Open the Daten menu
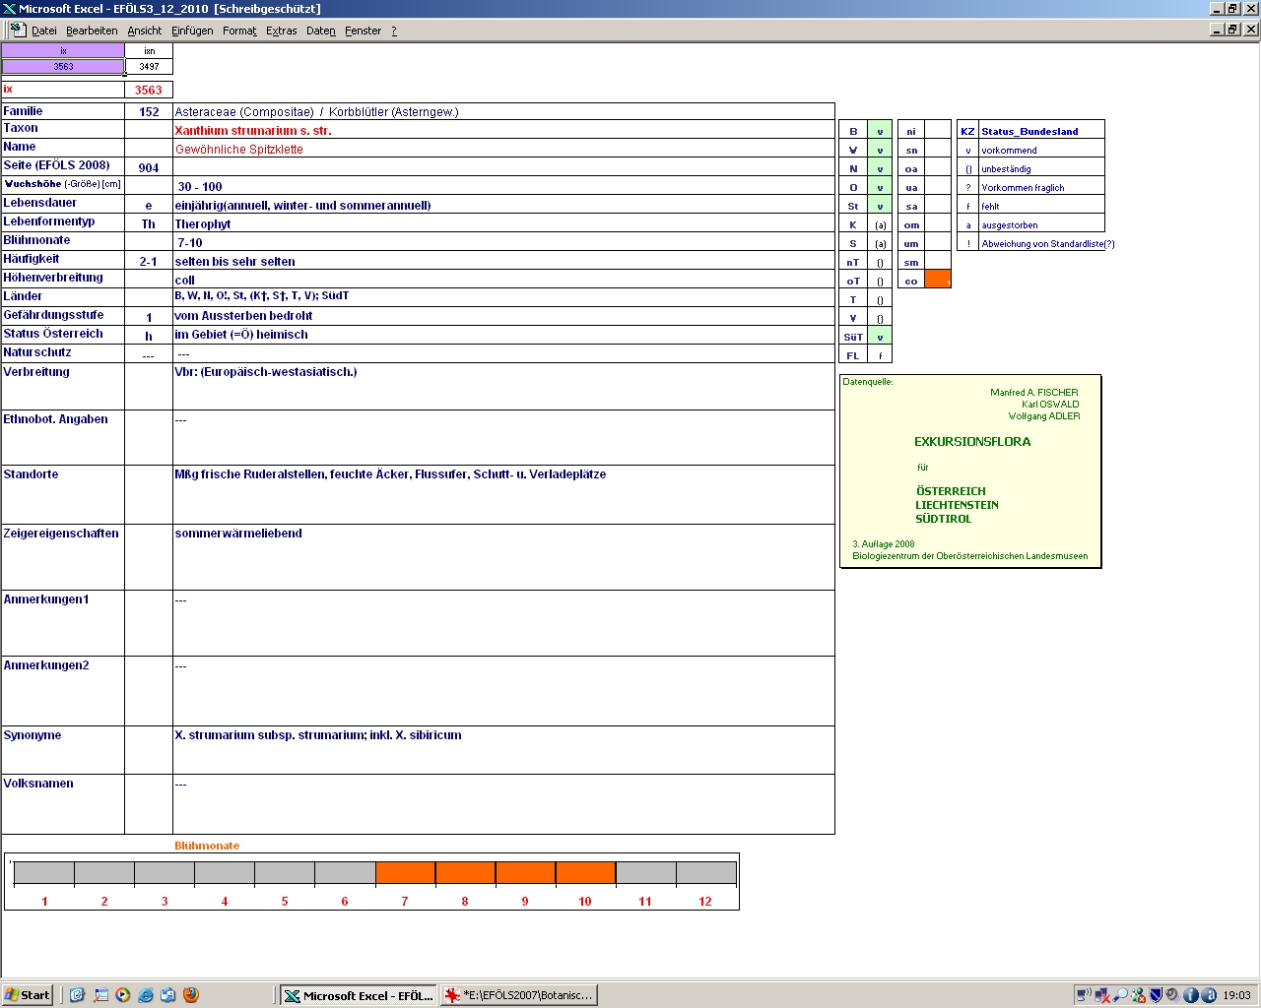Screen dimensions: 1261x1008 pyautogui.click(x=321, y=31)
